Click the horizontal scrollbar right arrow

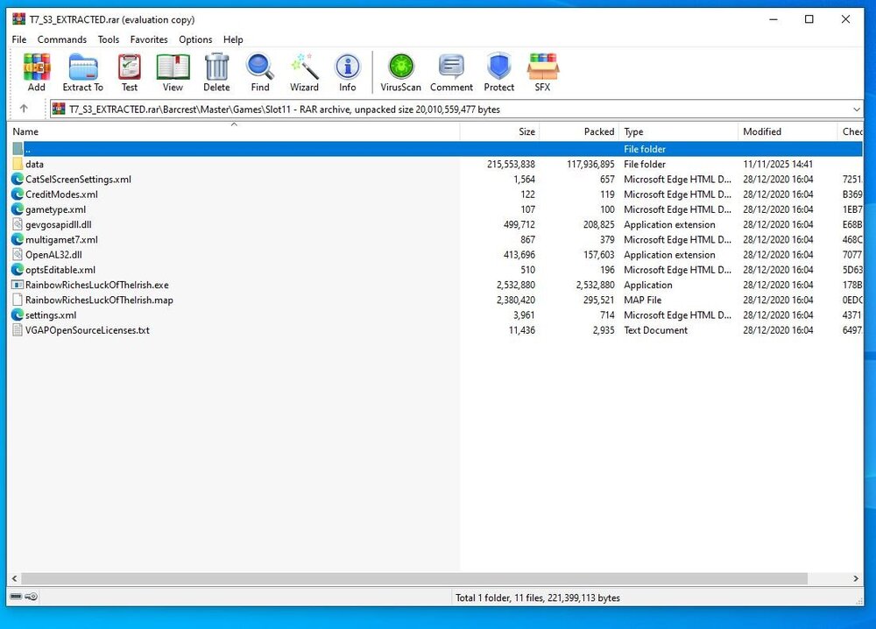coord(855,579)
